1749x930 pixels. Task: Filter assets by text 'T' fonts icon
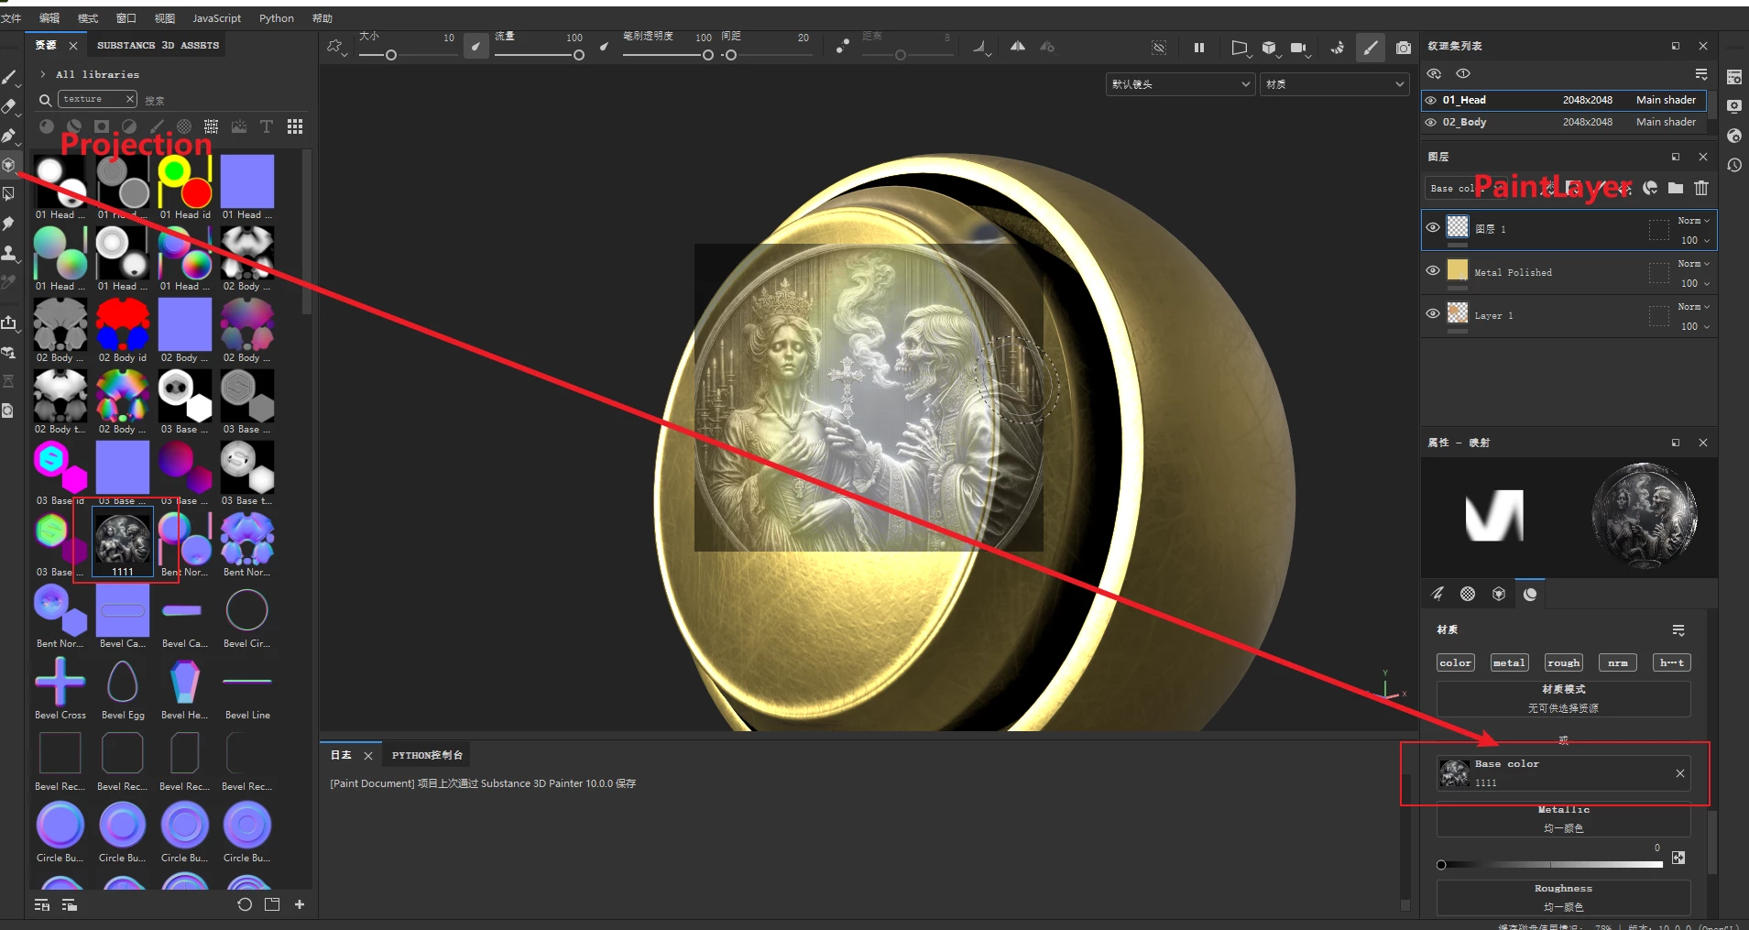point(267,126)
